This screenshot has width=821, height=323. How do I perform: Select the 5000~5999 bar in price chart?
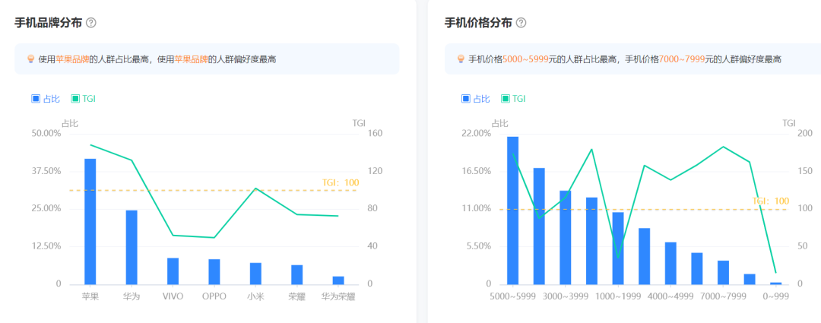pos(512,211)
